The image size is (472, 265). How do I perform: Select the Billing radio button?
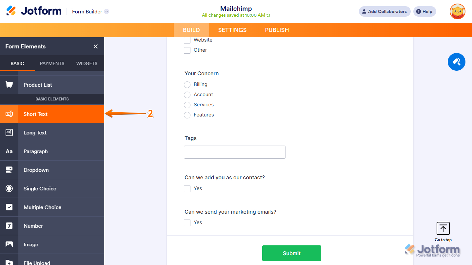coord(187,84)
